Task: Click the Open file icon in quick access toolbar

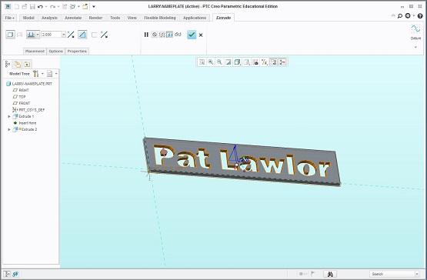Action: point(25,6)
